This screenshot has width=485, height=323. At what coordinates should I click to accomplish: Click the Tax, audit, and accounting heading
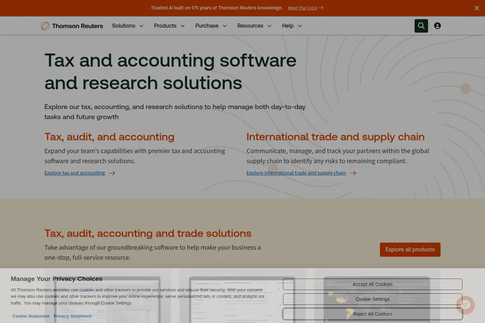(x=109, y=137)
